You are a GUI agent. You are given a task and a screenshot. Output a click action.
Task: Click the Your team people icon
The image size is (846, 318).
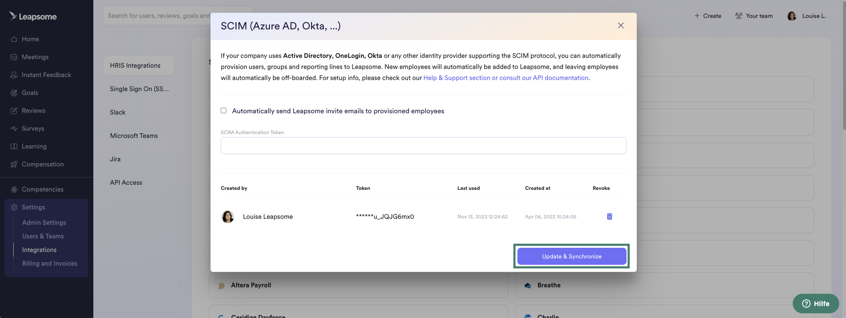point(739,16)
